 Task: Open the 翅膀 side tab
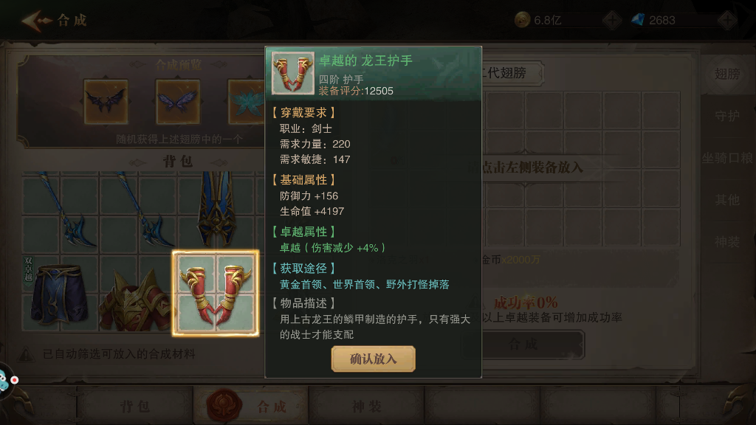coord(727,74)
